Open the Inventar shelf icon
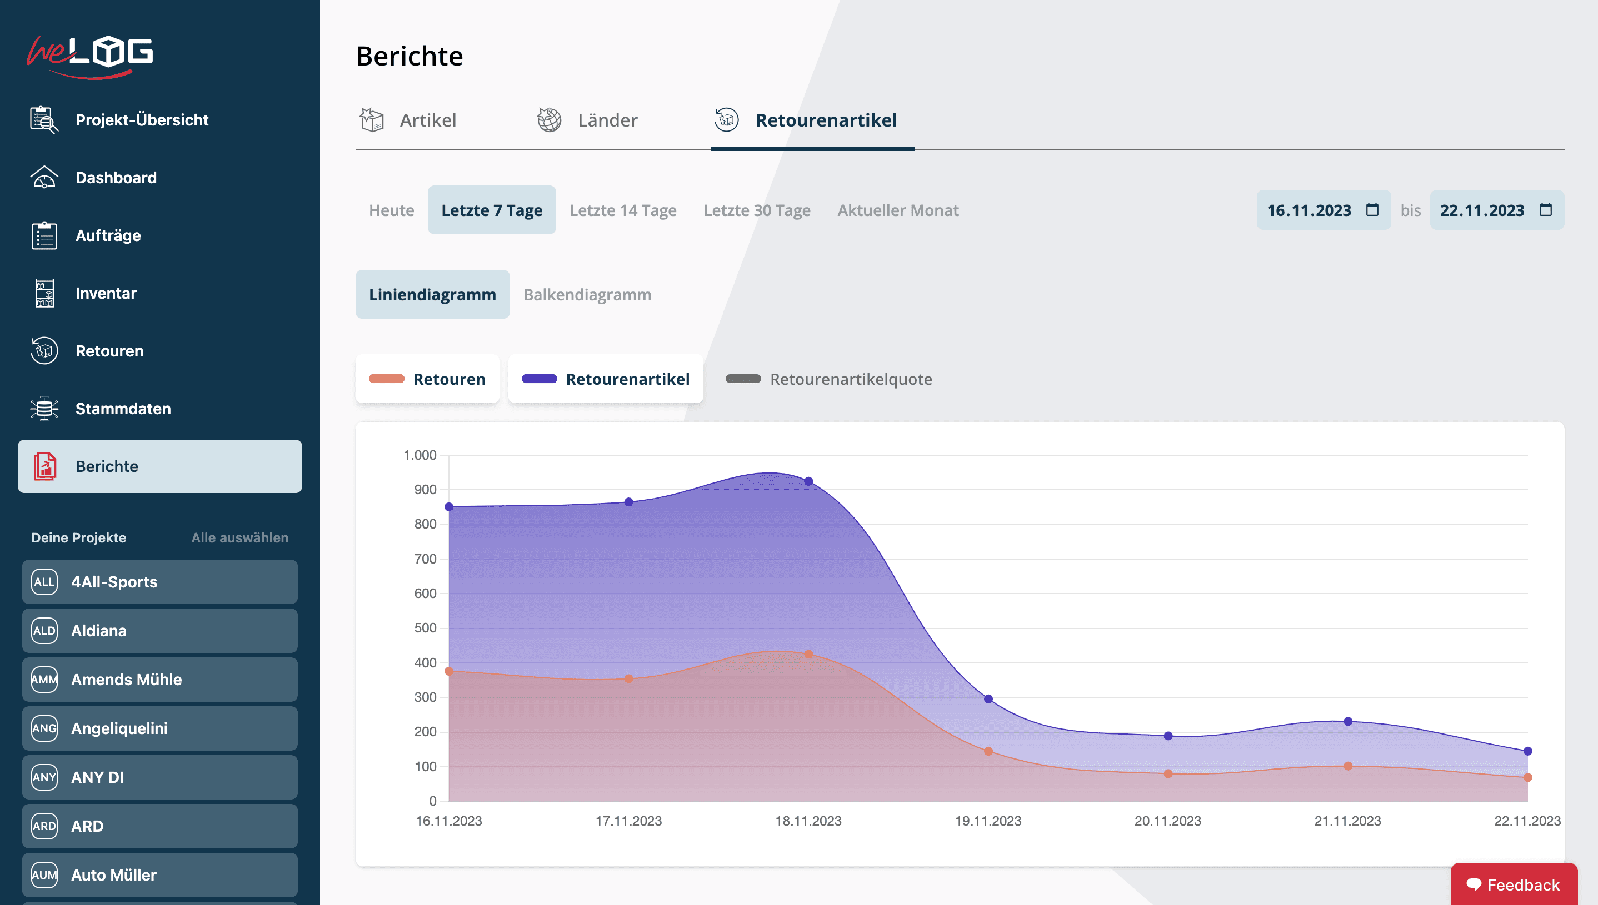 (43, 293)
